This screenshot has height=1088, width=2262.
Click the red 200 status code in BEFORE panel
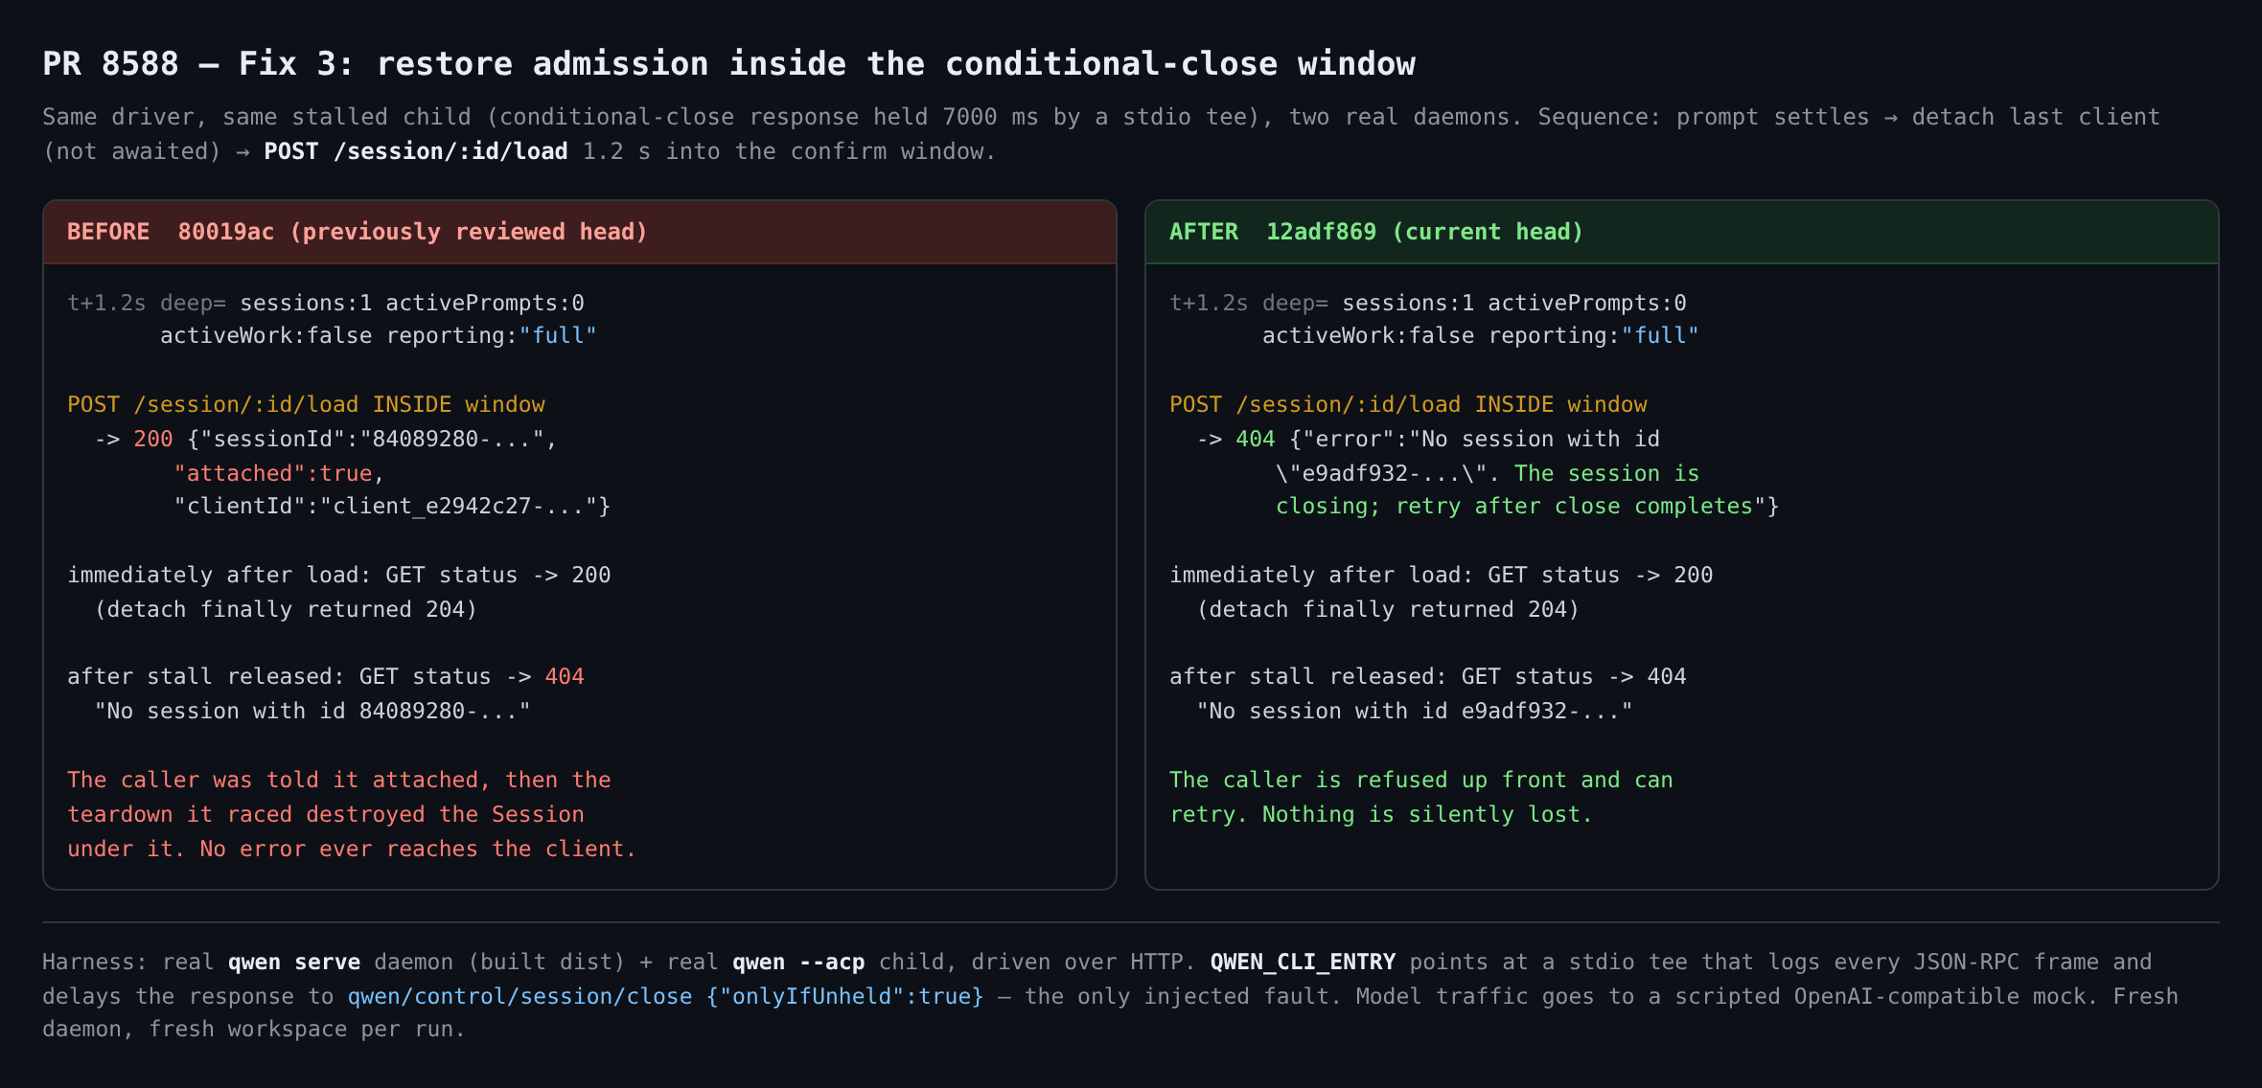(153, 439)
